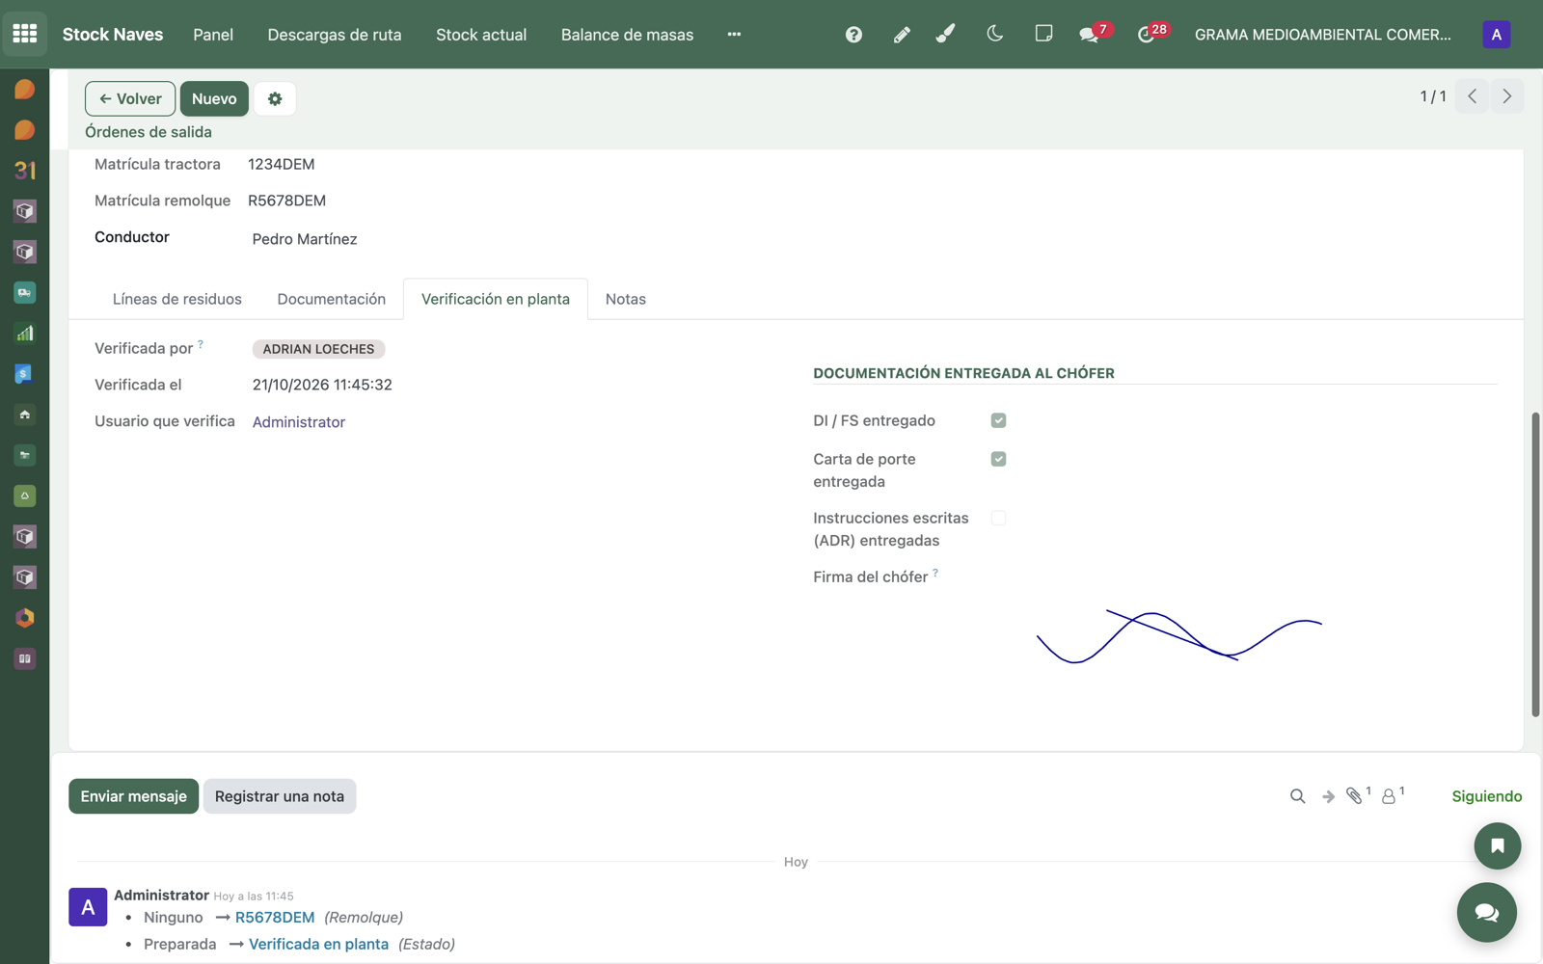Image resolution: width=1543 pixels, height=964 pixels.
Task: Open Descargas de ruta menu
Action: 335,35
